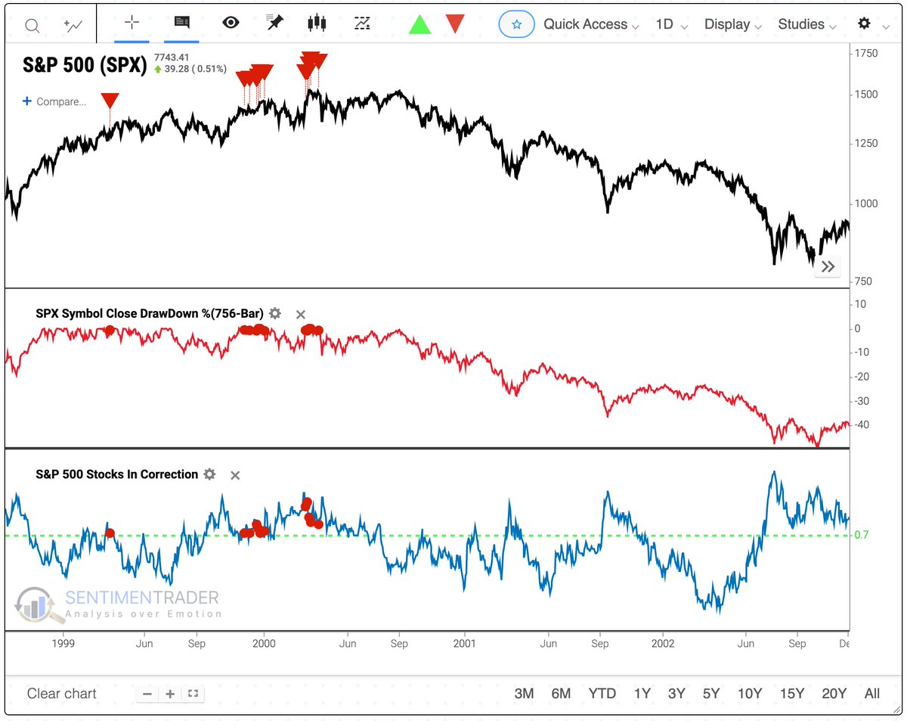Click the search magnifier icon
907x721 pixels.
tap(32, 25)
